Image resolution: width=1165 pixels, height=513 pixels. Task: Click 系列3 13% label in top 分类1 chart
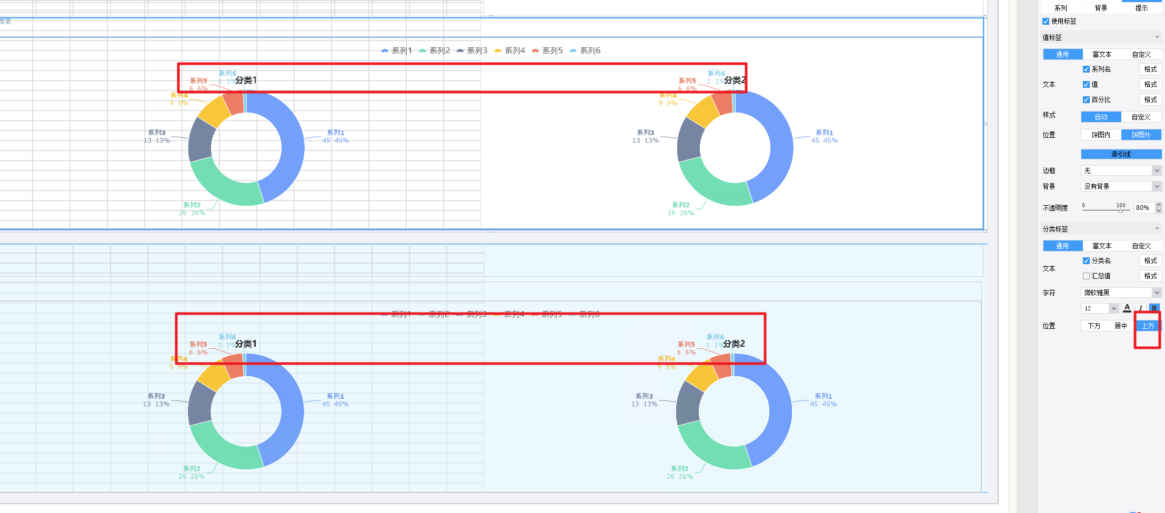(157, 137)
